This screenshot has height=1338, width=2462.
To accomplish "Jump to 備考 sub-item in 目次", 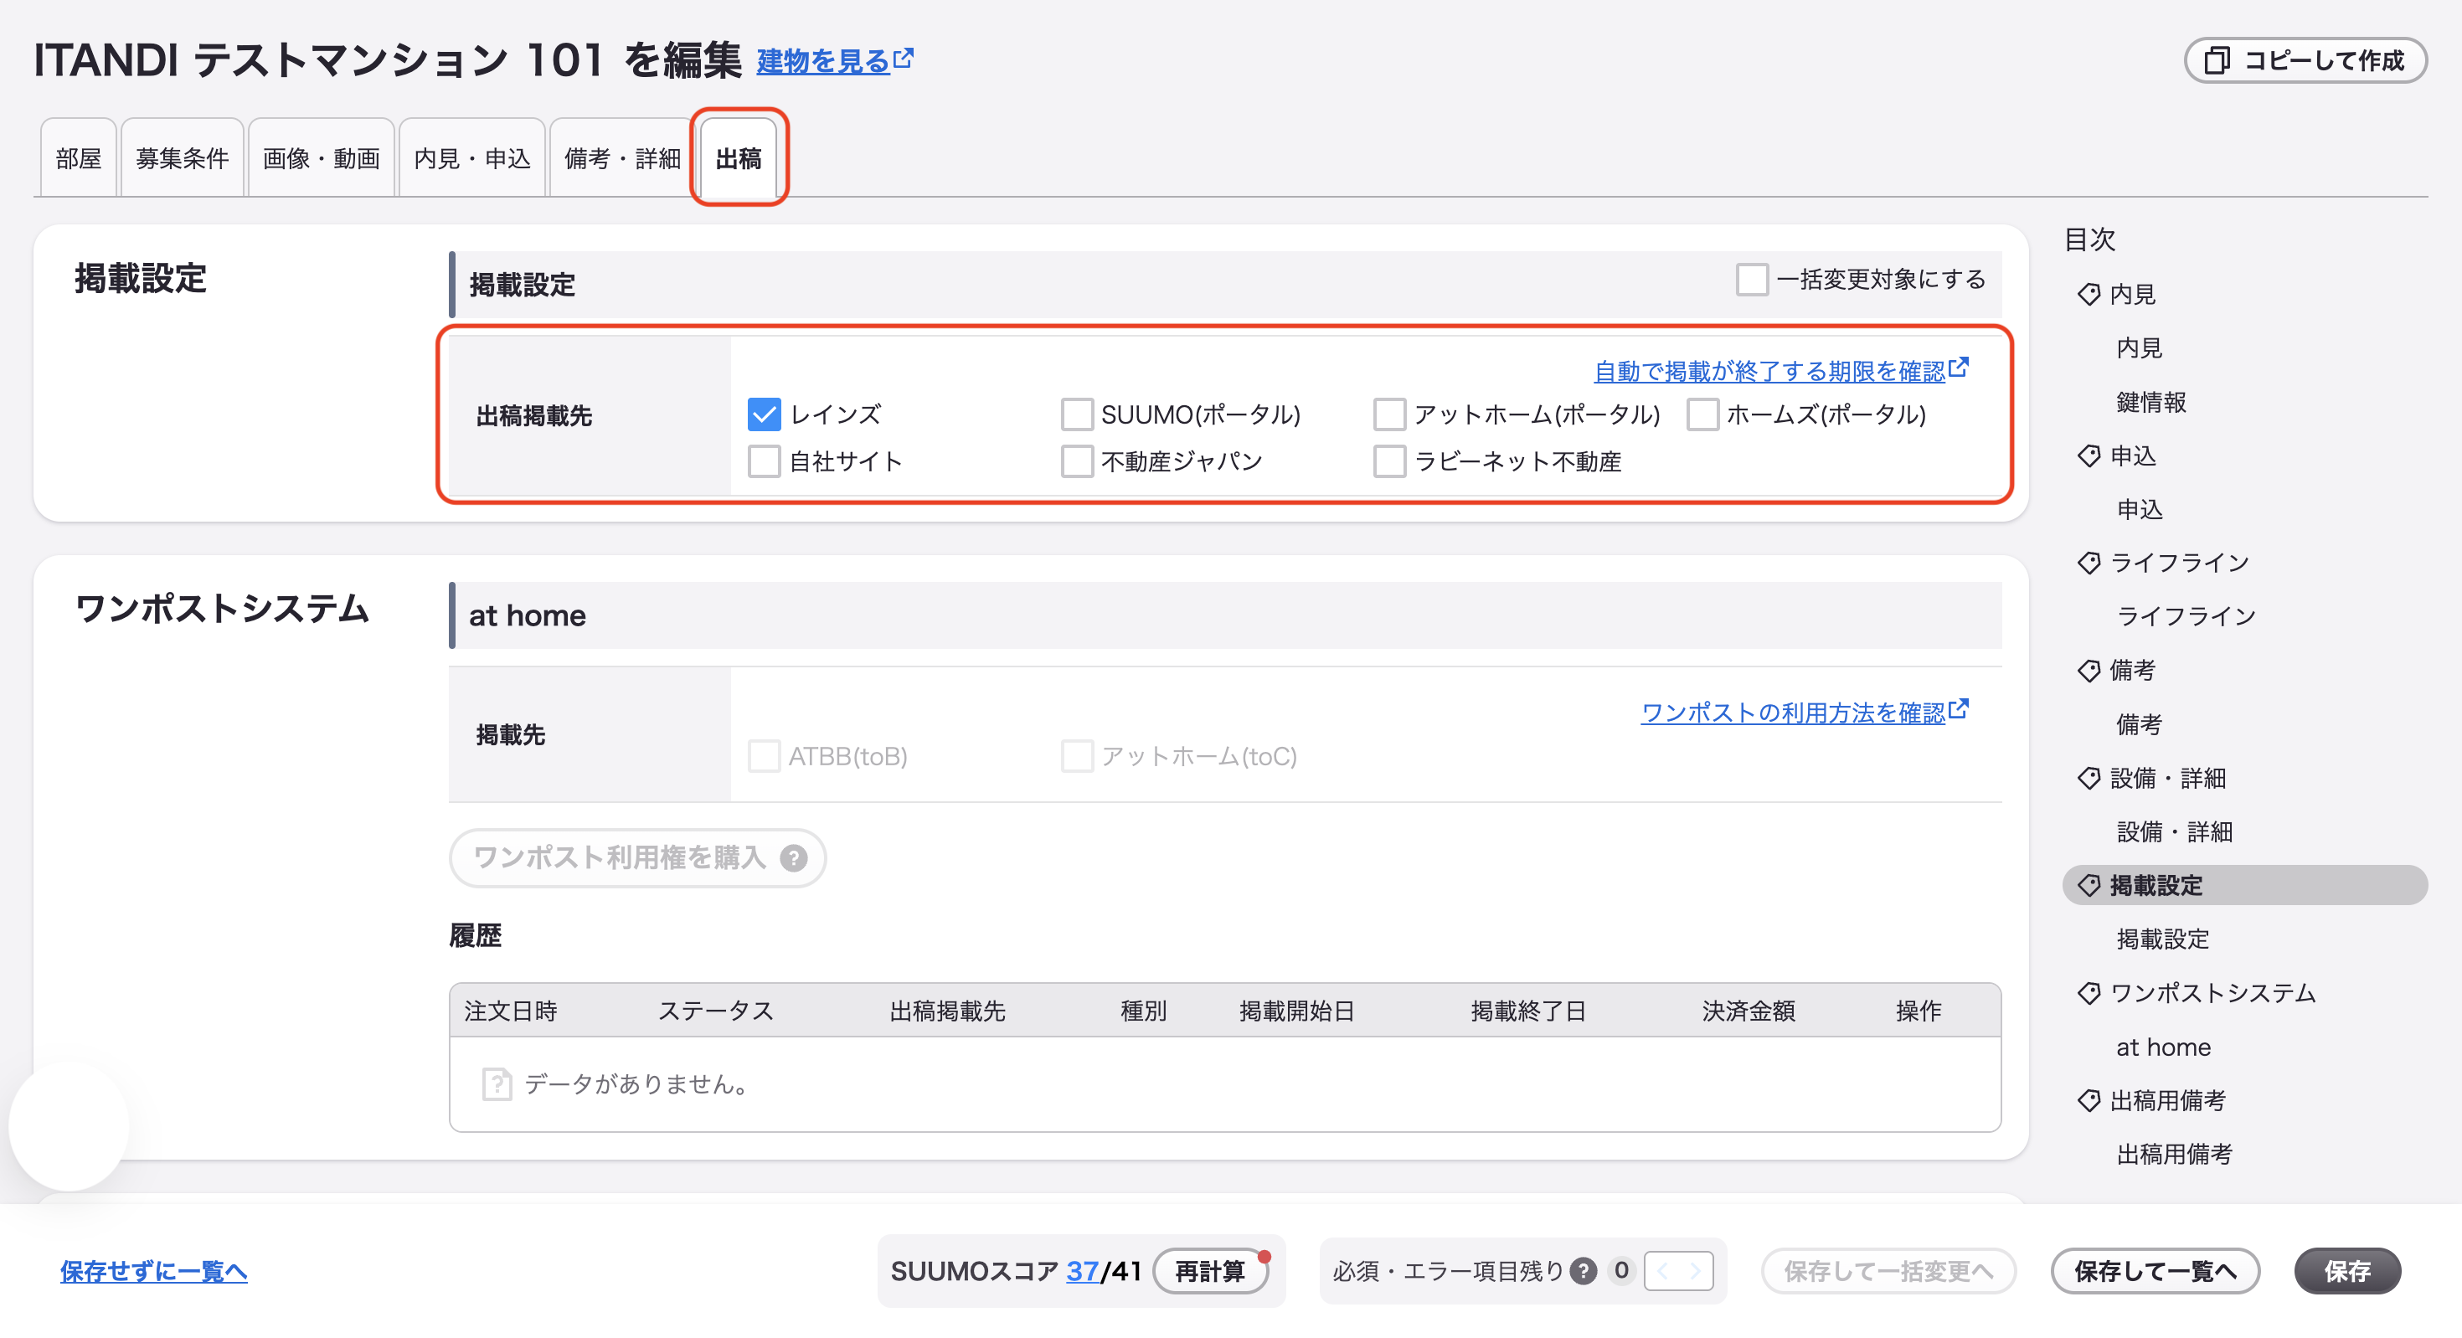I will point(2139,724).
